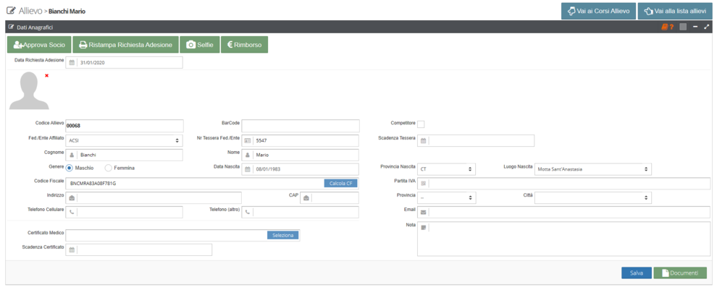Click Calcola CF button
The width and height of the screenshot is (717, 287).
click(340, 184)
